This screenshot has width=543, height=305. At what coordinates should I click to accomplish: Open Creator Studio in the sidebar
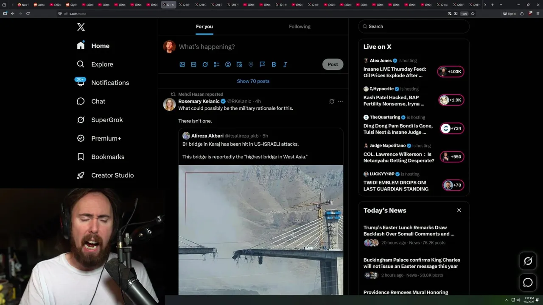point(105,175)
